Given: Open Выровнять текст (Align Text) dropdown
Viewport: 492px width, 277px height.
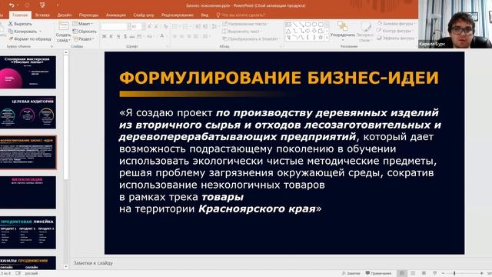Looking at the screenshot, I should pyautogui.click(x=242, y=32).
